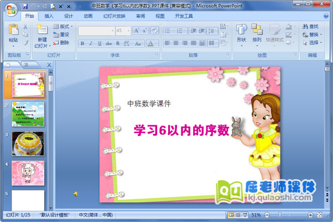Image resolution: width=333 pixels, height=222 pixels.
Task: Open 选择 select dropdown
Action: tap(312, 43)
